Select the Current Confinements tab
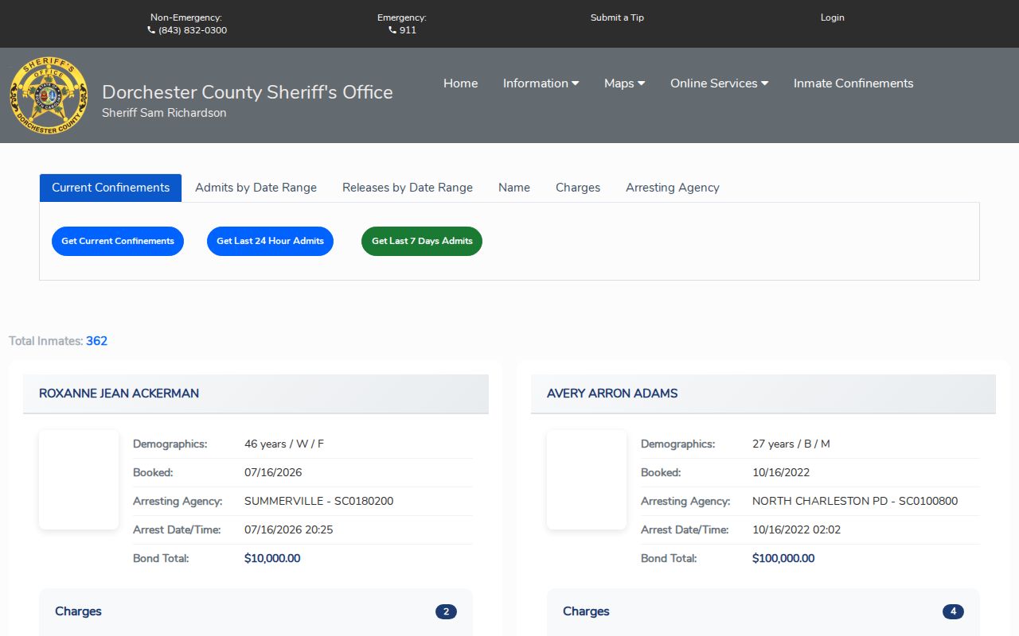This screenshot has height=636, width=1019. click(x=111, y=188)
